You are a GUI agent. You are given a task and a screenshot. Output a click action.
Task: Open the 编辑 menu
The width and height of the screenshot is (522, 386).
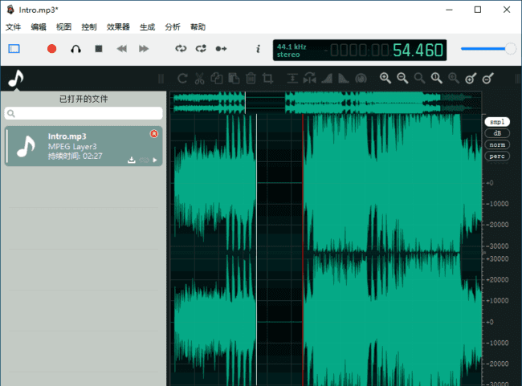[39, 27]
